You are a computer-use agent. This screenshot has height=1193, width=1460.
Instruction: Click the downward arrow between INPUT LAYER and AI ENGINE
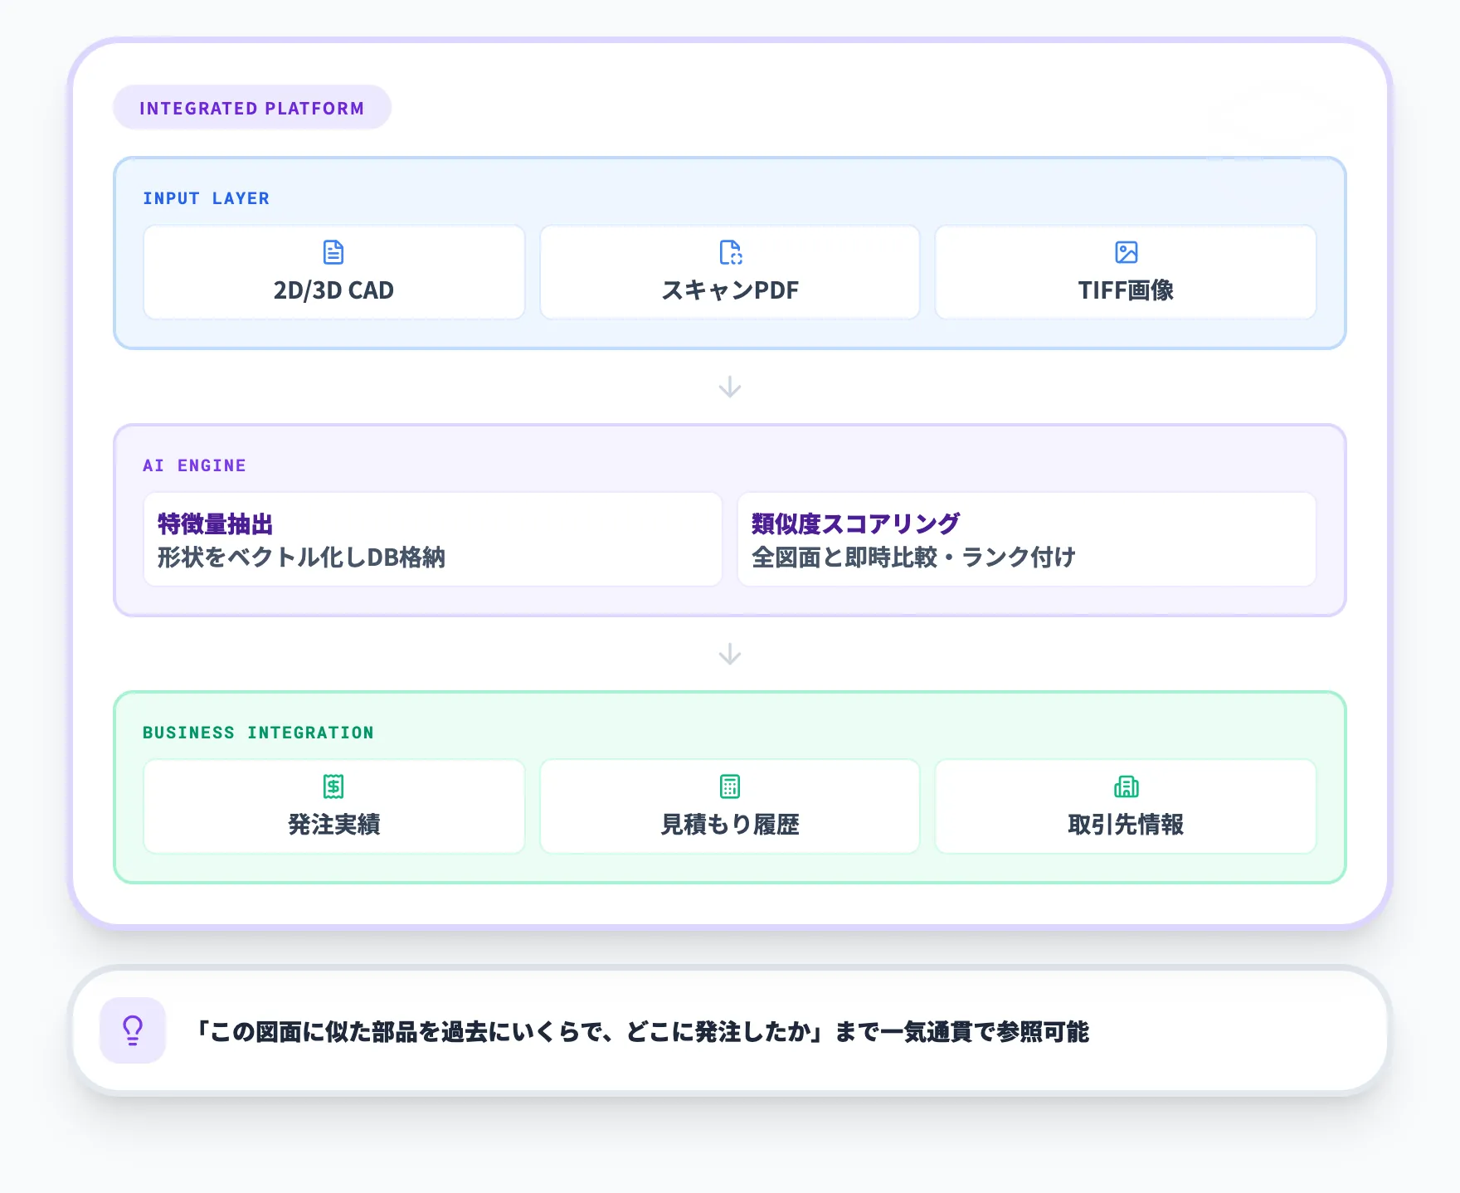729,385
